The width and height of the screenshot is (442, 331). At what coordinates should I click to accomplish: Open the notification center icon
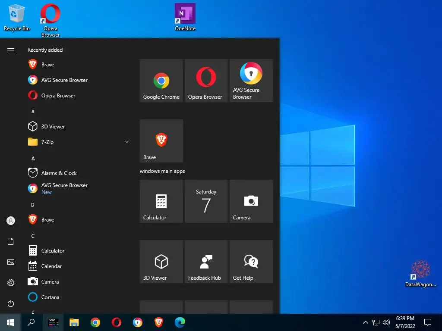[428, 322]
